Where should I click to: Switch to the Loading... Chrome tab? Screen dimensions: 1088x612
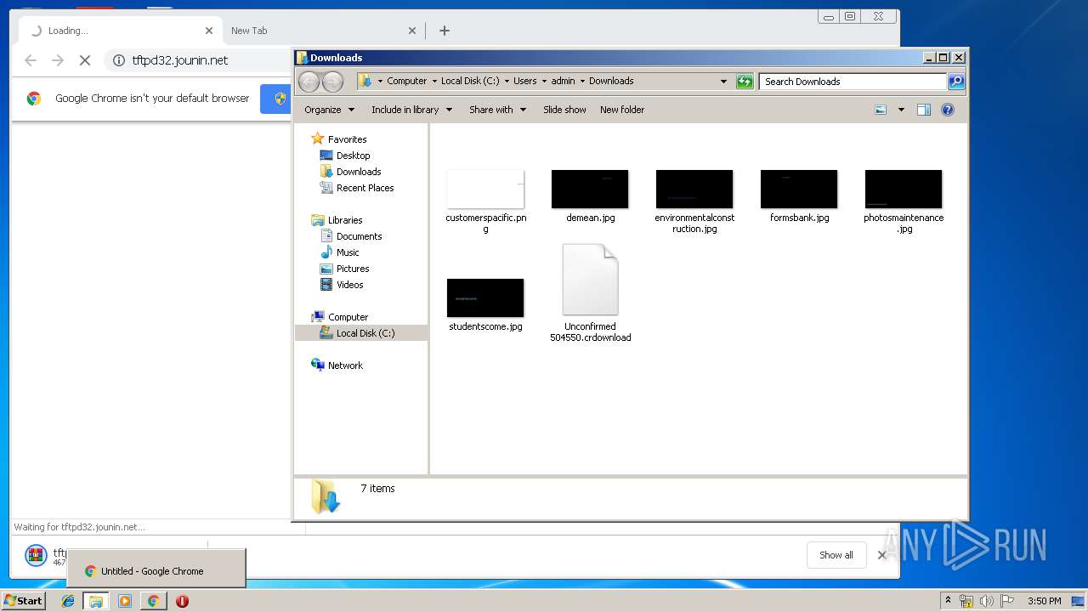tap(119, 31)
